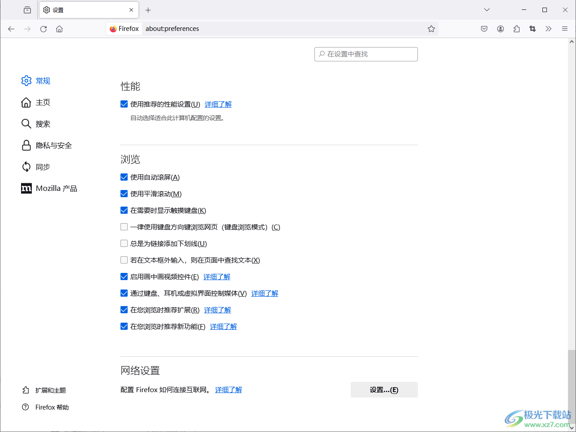Bookmark this page with the star icon
This screenshot has height=432, width=576.
click(431, 29)
